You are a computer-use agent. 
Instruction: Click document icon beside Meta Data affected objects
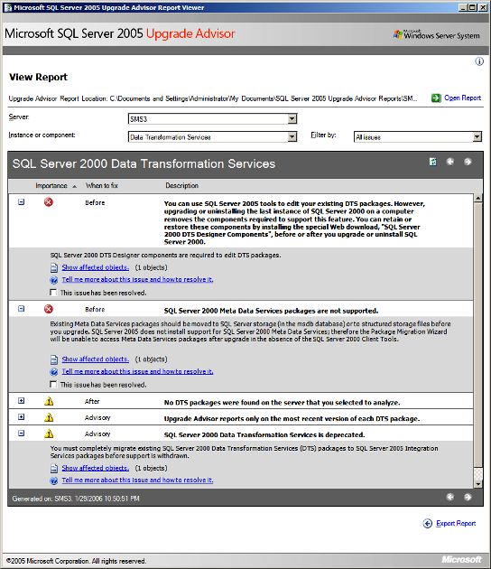click(53, 359)
